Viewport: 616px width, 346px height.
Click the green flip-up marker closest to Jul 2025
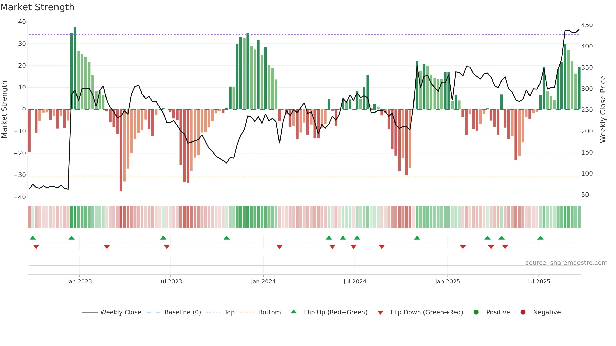click(x=540, y=238)
